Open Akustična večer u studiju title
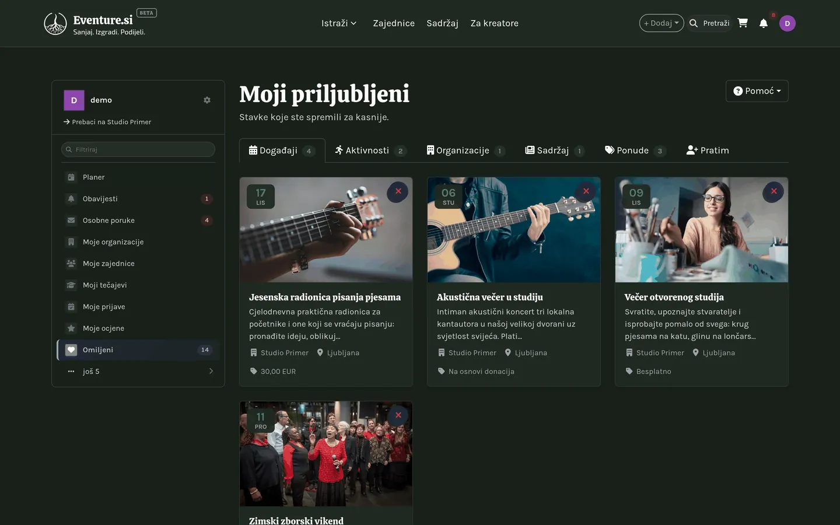Image resolution: width=840 pixels, height=525 pixels. point(490,297)
